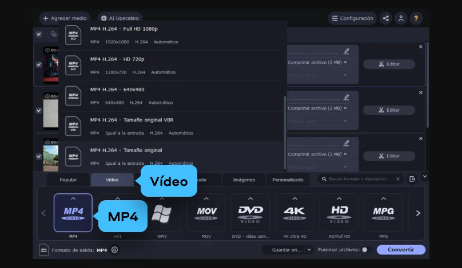Click the rename pencil icon of second file
Viewport: 462px width, 268px height.
tap(346, 97)
